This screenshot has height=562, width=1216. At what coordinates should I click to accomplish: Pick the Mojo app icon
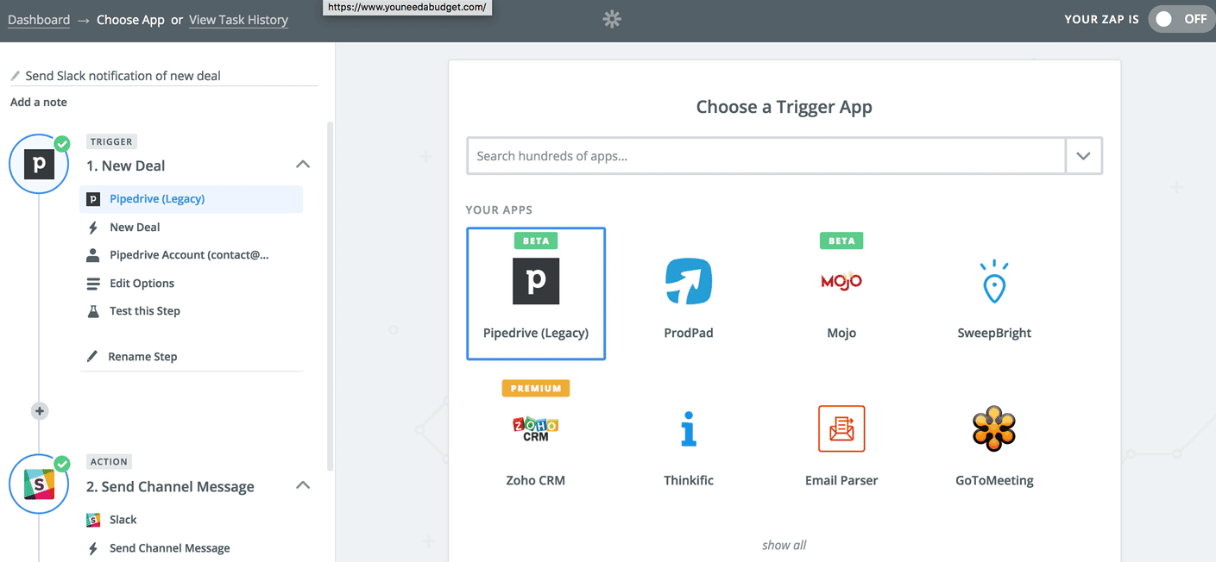click(841, 281)
